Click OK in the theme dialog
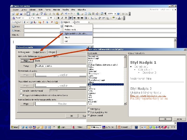The image size is (187, 140). coord(165,119)
